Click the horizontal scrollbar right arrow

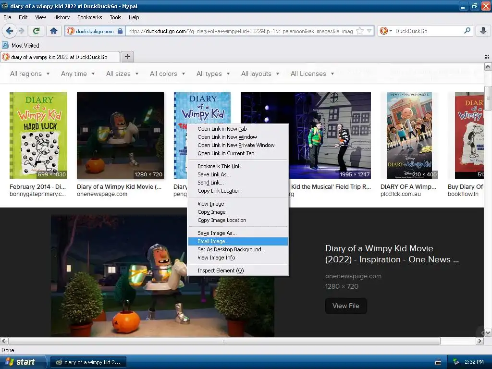coord(480,341)
